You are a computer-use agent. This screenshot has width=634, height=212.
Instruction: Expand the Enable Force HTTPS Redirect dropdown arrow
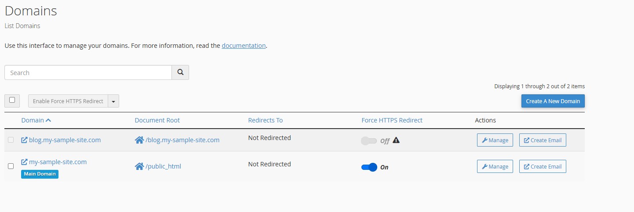(113, 101)
